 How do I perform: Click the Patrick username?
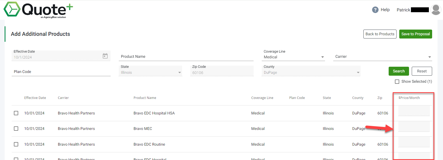click(403, 10)
